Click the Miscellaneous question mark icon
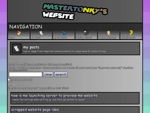The width and height of the screenshot is (150, 113). (x=131, y=33)
